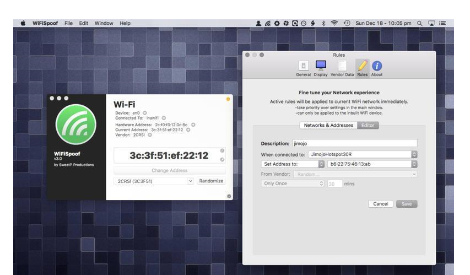This screenshot has width=470, height=275.
Task: Open the Vendor Data preferences pane
Action: pyautogui.click(x=342, y=68)
